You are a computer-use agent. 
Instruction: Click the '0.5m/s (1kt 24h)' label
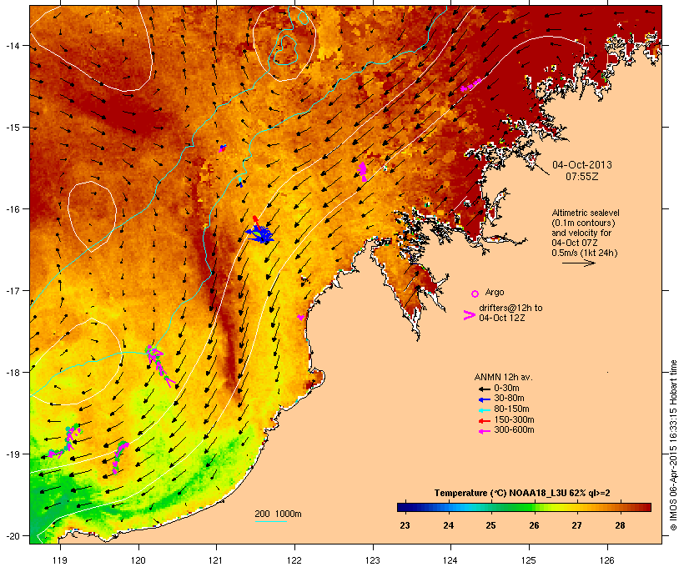coord(585,253)
